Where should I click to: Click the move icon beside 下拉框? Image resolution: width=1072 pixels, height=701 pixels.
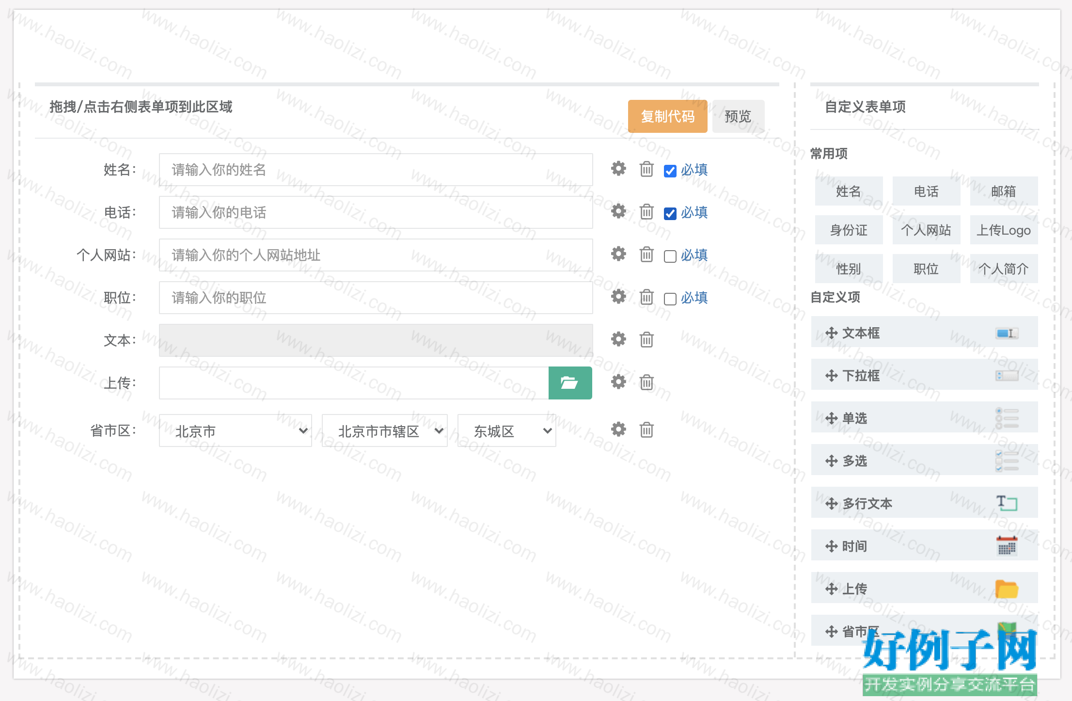(832, 376)
